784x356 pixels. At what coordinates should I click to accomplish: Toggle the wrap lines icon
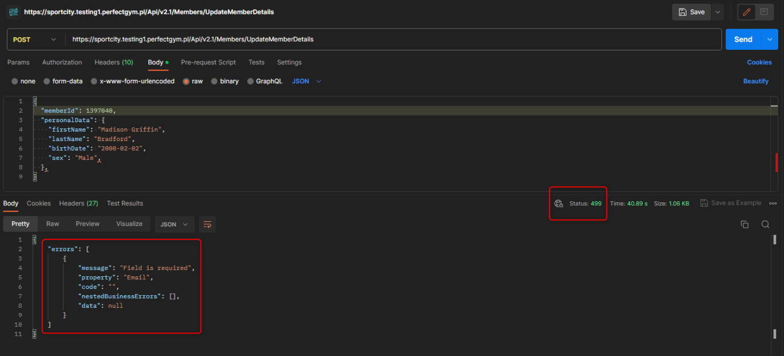coord(207,224)
